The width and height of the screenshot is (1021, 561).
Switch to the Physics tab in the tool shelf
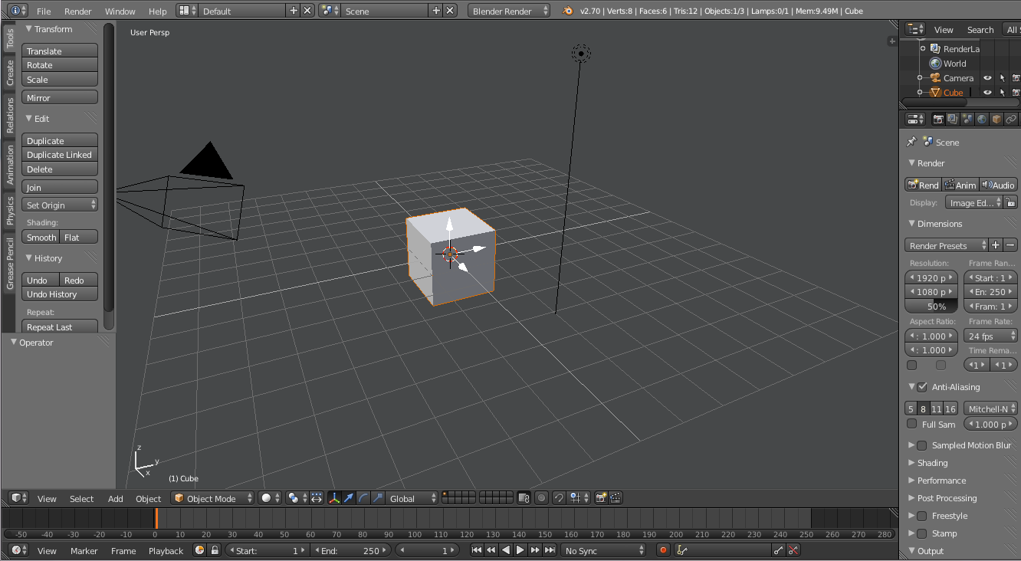pyautogui.click(x=10, y=210)
